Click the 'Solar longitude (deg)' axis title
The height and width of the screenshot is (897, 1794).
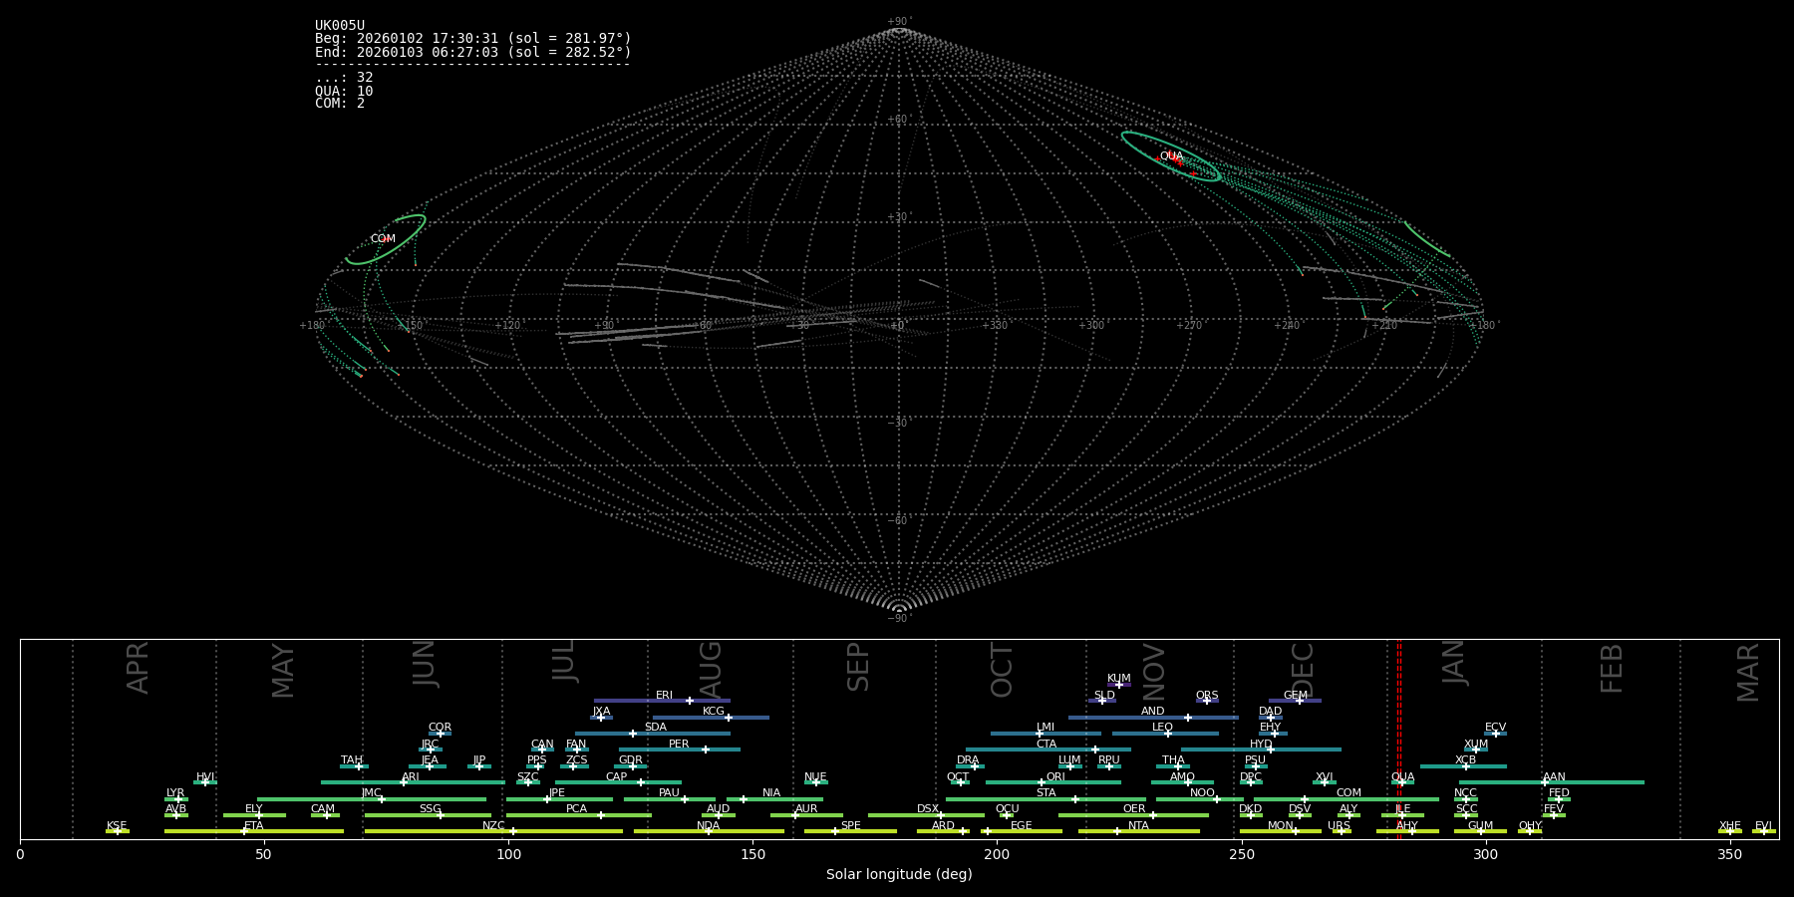[x=899, y=874]
